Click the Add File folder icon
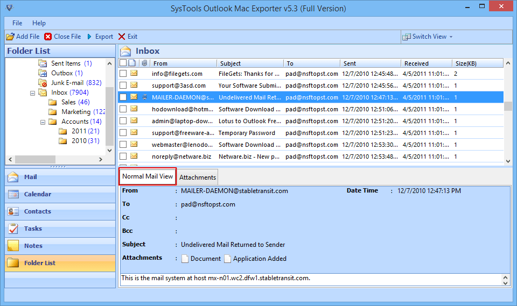 click(10, 37)
